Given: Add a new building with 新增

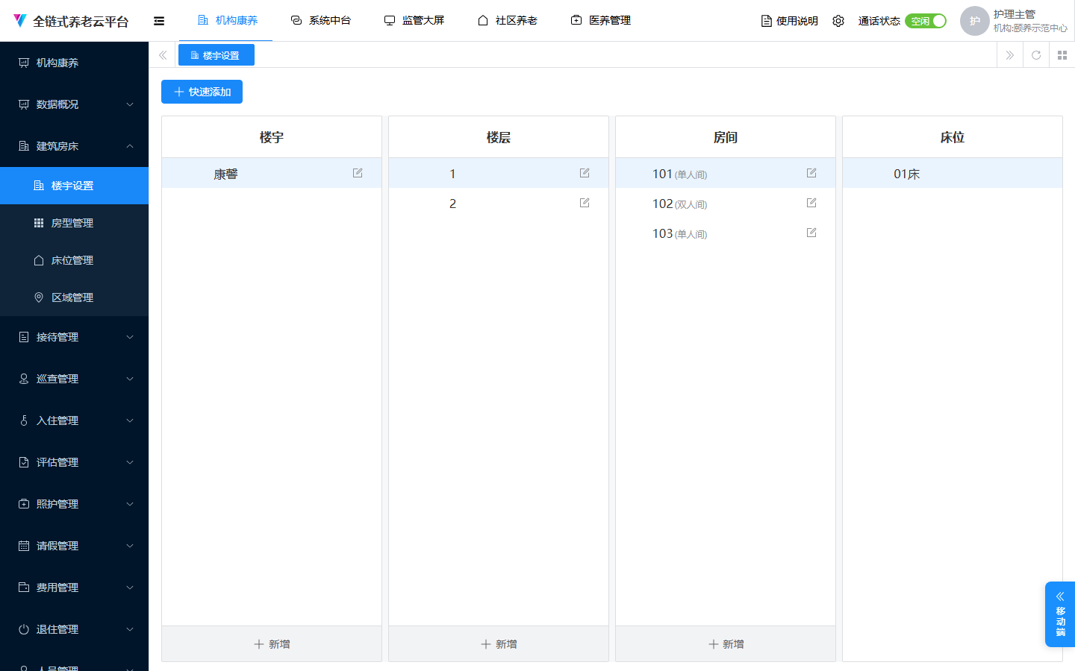Looking at the screenshot, I should pyautogui.click(x=272, y=644).
